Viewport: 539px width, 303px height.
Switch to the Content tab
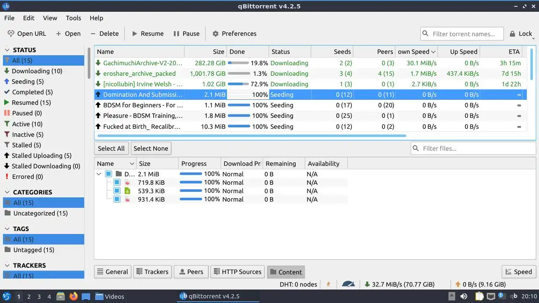(x=286, y=272)
